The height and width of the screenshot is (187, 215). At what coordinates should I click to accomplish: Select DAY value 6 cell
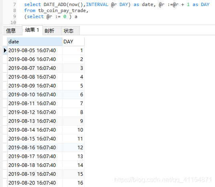[73, 95]
